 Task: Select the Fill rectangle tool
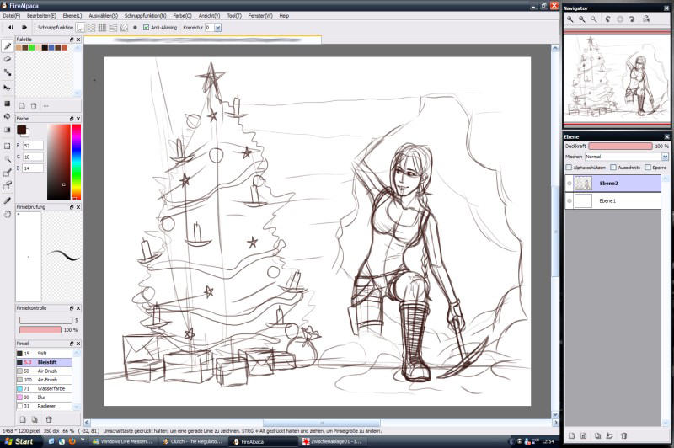8,104
